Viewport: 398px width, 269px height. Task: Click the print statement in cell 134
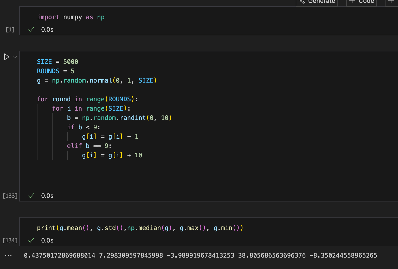coord(140,228)
